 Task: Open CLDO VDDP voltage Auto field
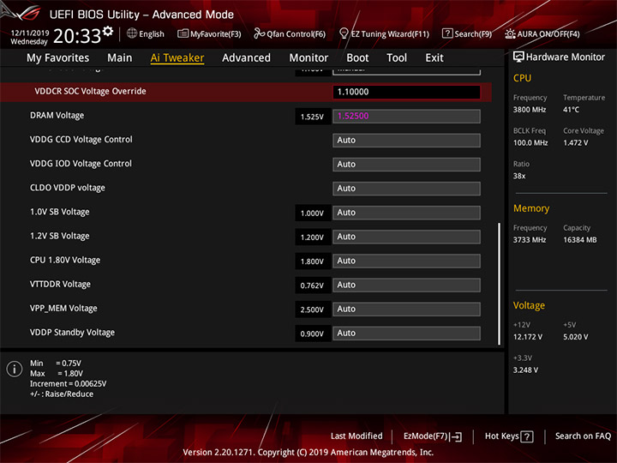coord(406,188)
